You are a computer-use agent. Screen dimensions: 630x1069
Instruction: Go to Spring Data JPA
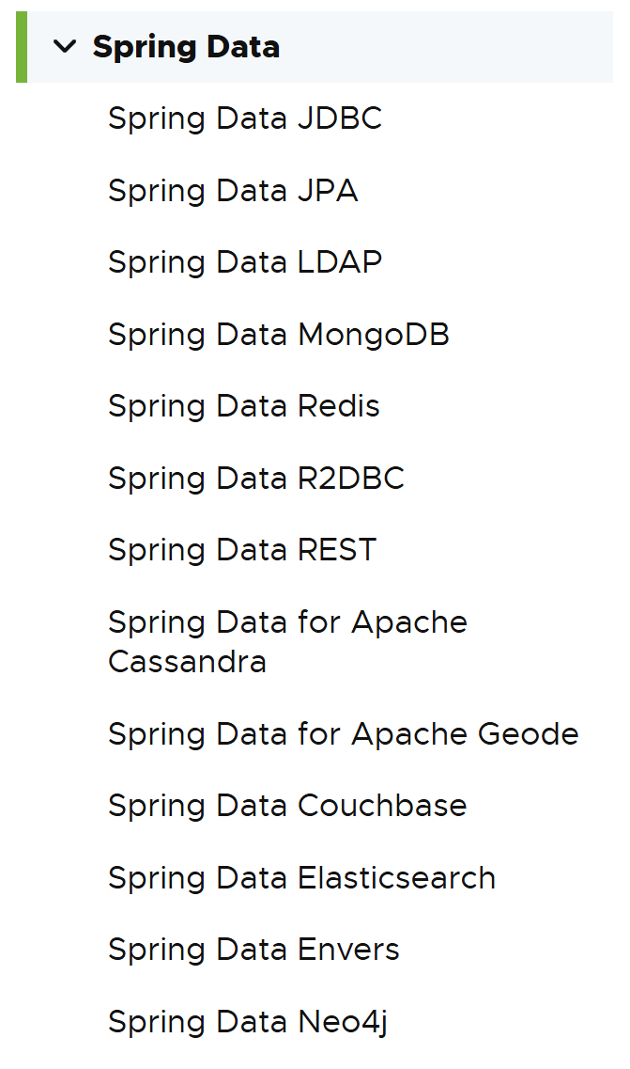click(x=232, y=191)
